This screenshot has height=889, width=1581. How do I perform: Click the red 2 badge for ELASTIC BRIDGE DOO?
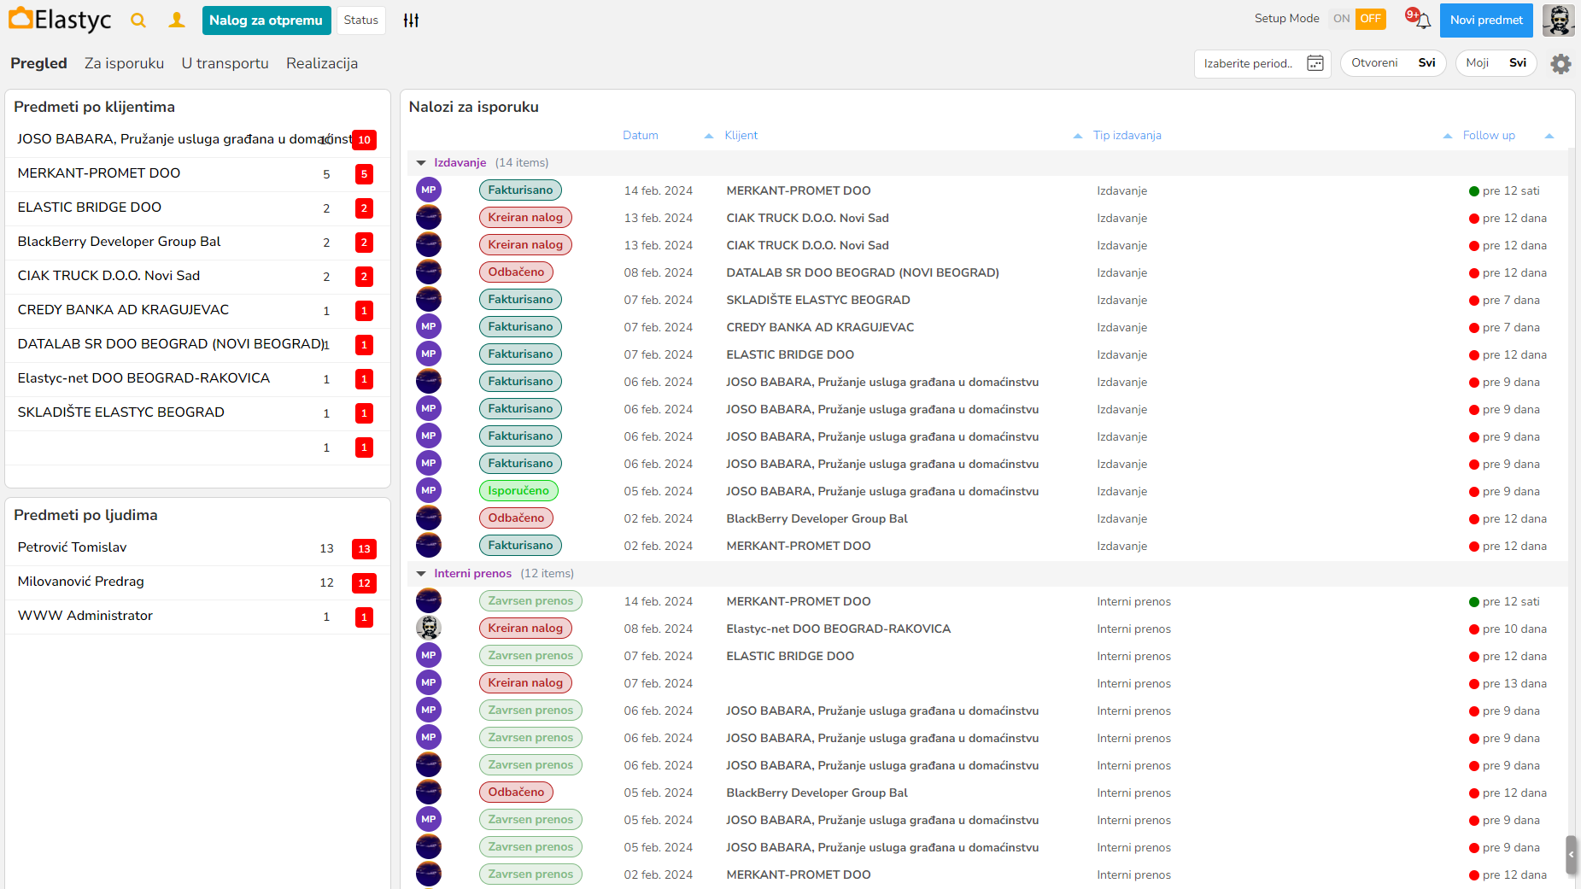click(364, 208)
